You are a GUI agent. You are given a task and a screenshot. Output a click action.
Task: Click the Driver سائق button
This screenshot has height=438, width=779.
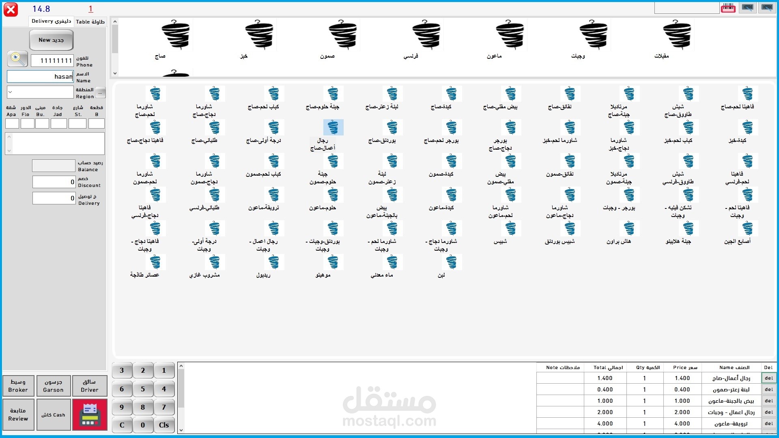pos(90,386)
